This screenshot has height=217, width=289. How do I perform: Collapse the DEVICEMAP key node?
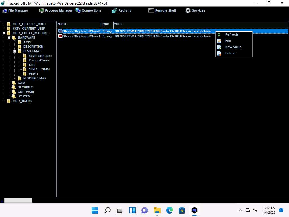coord(15,51)
